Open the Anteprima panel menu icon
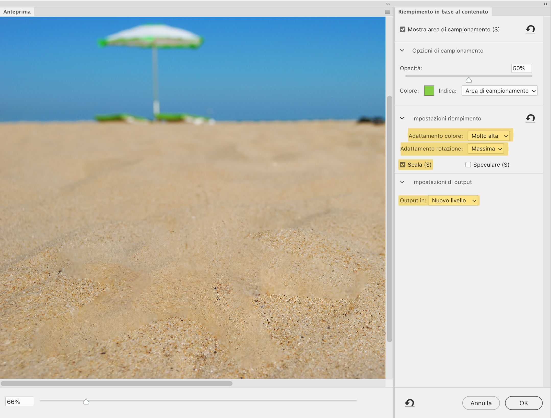Image resolution: width=551 pixels, height=418 pixels. 387,12
